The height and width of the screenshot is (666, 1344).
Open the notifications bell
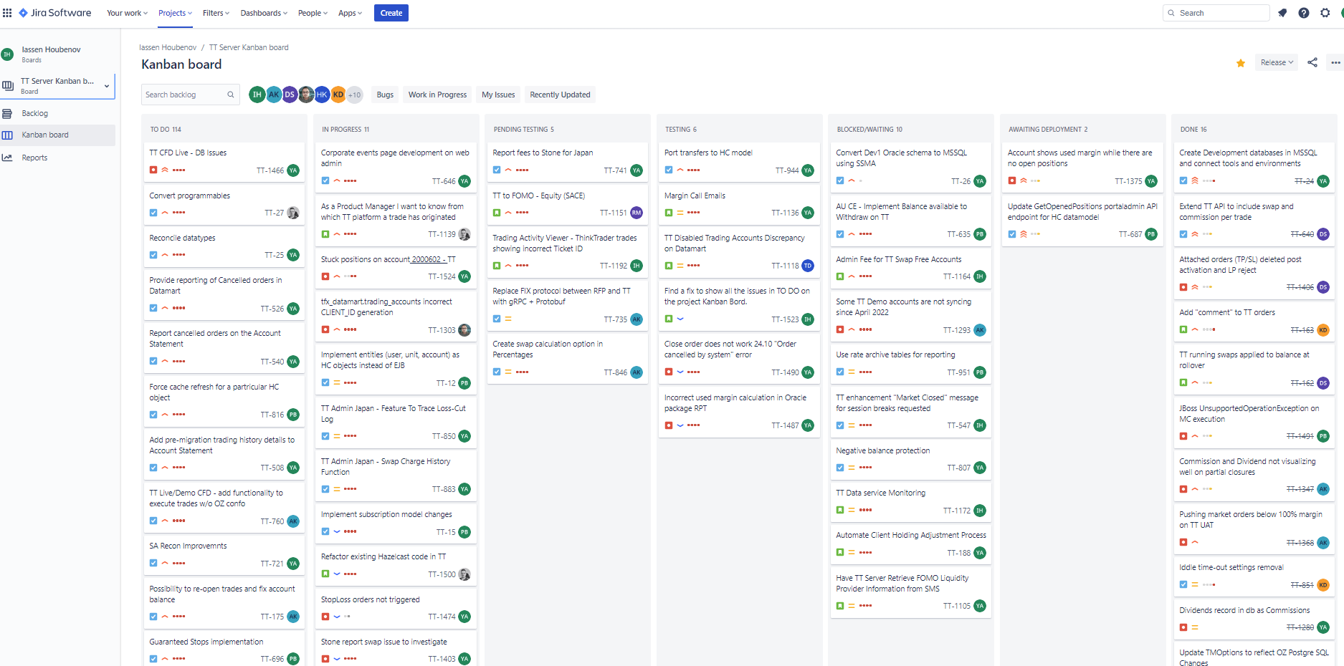pyautogui.click(x=1282, y=13)
